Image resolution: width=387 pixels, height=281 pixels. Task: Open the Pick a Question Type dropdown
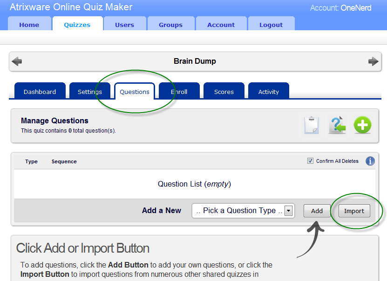(243, 211)
